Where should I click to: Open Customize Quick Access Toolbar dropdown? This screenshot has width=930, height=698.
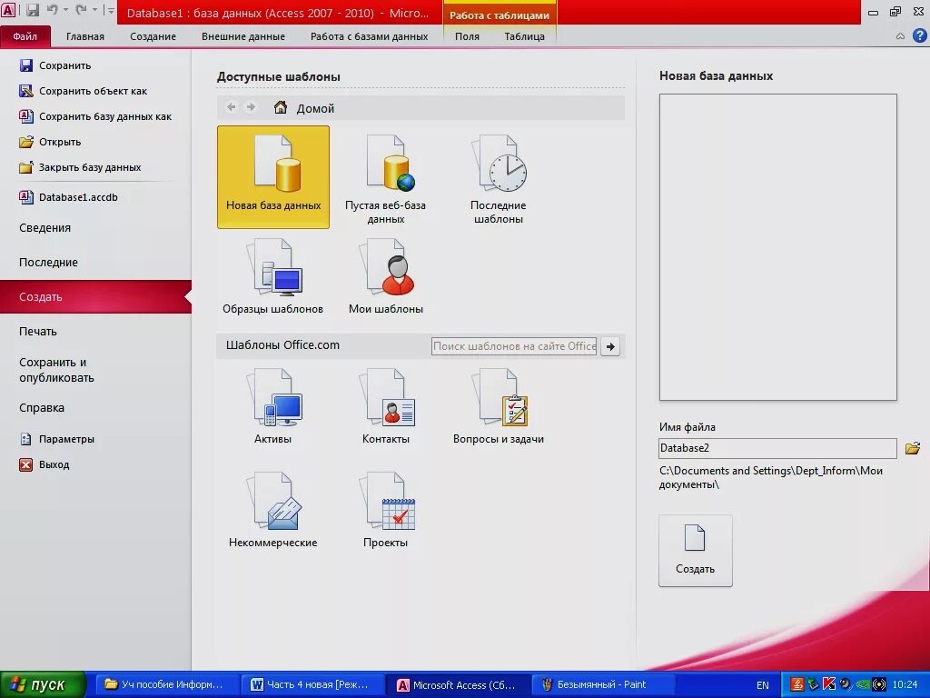(x=110, y=10)
